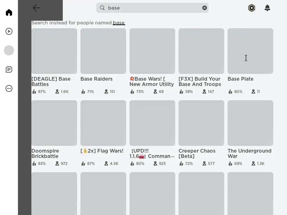Open the Discover play icon in sidebar

[x=9, y=31]
